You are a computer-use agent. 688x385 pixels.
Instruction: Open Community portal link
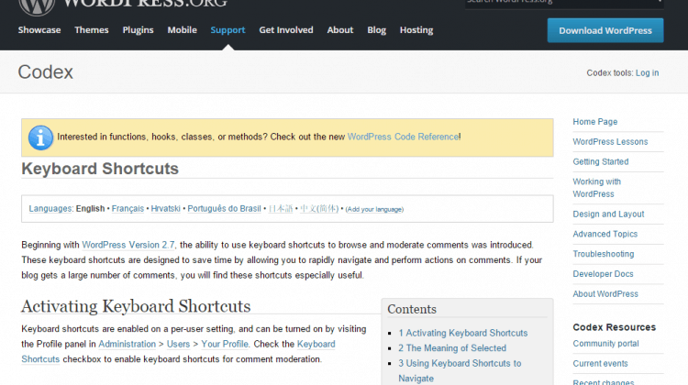coord(605,344)
